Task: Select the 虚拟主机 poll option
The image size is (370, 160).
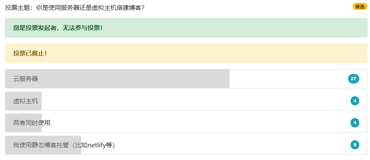Action: tap(186, 101)
